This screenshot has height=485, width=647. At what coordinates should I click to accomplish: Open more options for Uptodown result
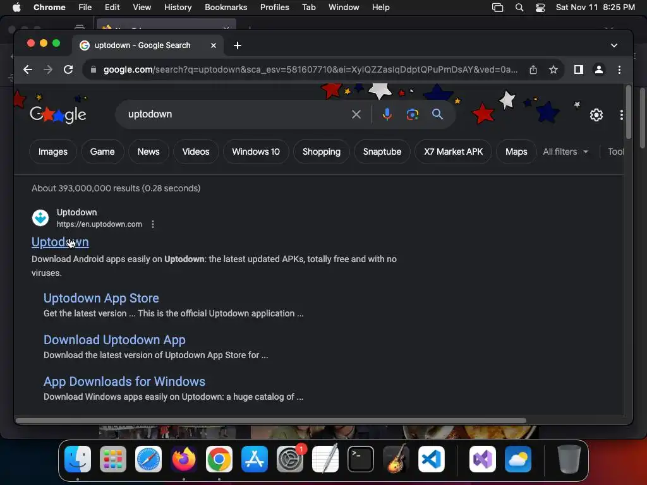pos(153,224)
